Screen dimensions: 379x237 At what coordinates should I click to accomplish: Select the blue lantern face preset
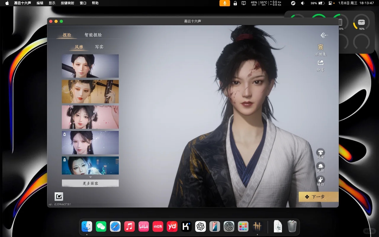(90, 165)
